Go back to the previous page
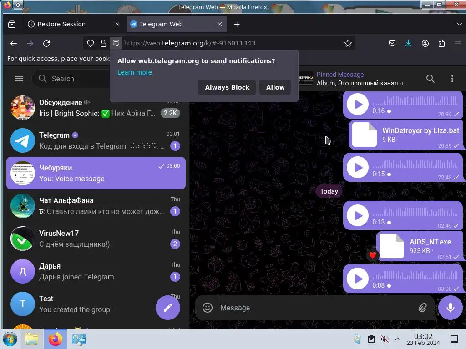This screenshot has height=349, width=466. click(x=13, y=43)
